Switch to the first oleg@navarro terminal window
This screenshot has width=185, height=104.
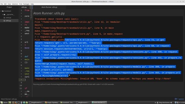pyautogui.click(x=36, y=103)
